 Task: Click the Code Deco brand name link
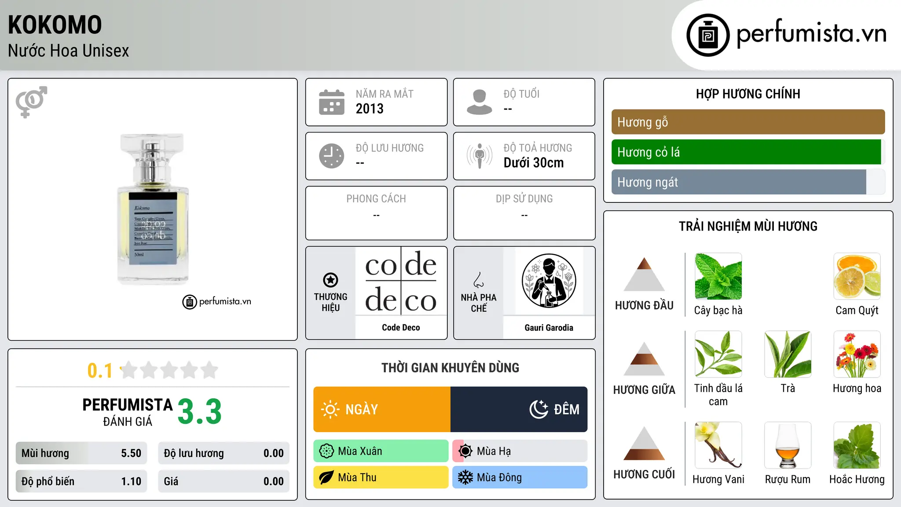pos(401,327)
